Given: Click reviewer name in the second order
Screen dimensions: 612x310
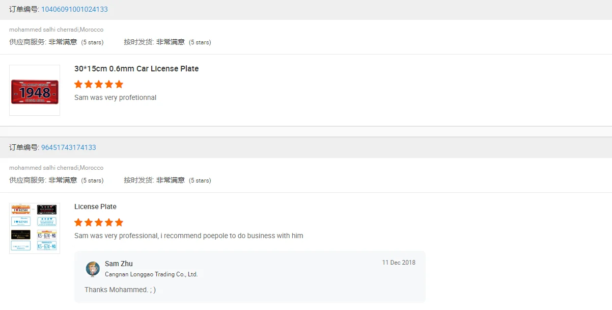Looking at the screenshot, I should (56, 168).
